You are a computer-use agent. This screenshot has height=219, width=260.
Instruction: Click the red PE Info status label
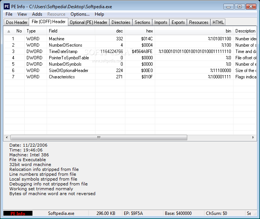pyautogui.click(x=18, y=213)
